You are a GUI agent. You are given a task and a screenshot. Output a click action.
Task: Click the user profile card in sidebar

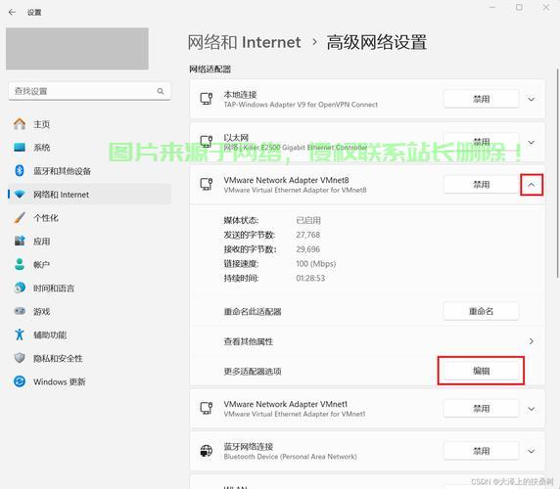click(x=77, y=49)
